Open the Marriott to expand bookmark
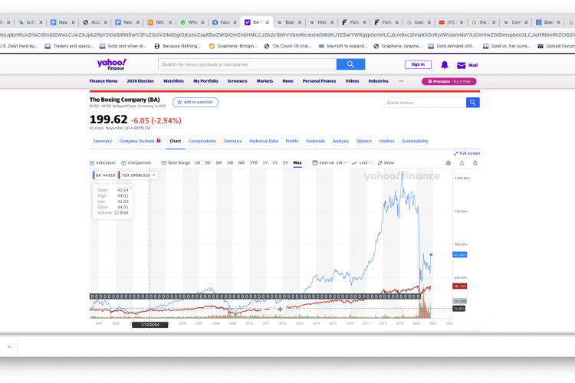The width and height of the screenshot is (575, 383). pos(343,46)
